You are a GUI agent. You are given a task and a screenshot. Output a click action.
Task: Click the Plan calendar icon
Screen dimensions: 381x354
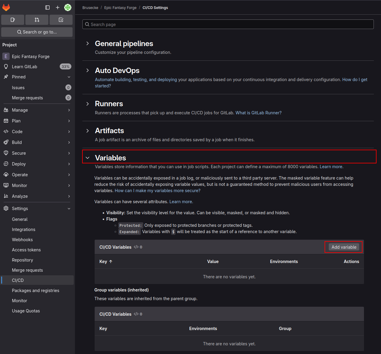(x=6, y=121)
